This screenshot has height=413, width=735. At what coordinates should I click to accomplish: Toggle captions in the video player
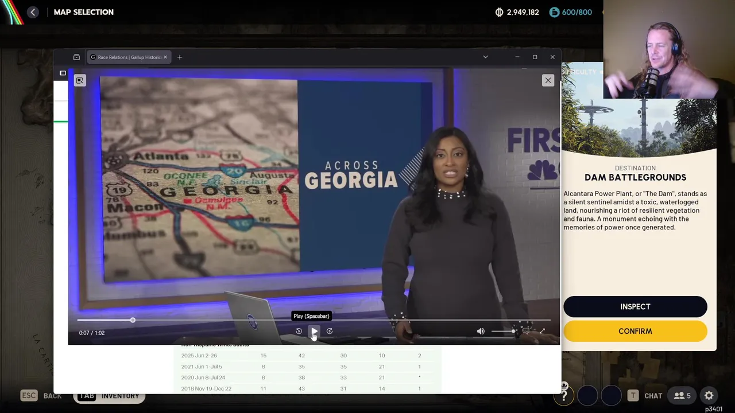click(x=526, y=331)
